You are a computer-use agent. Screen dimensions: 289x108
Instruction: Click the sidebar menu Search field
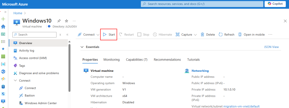(x=34, y=35)
